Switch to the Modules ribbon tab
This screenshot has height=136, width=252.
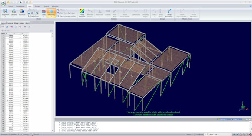pos(55,6)
